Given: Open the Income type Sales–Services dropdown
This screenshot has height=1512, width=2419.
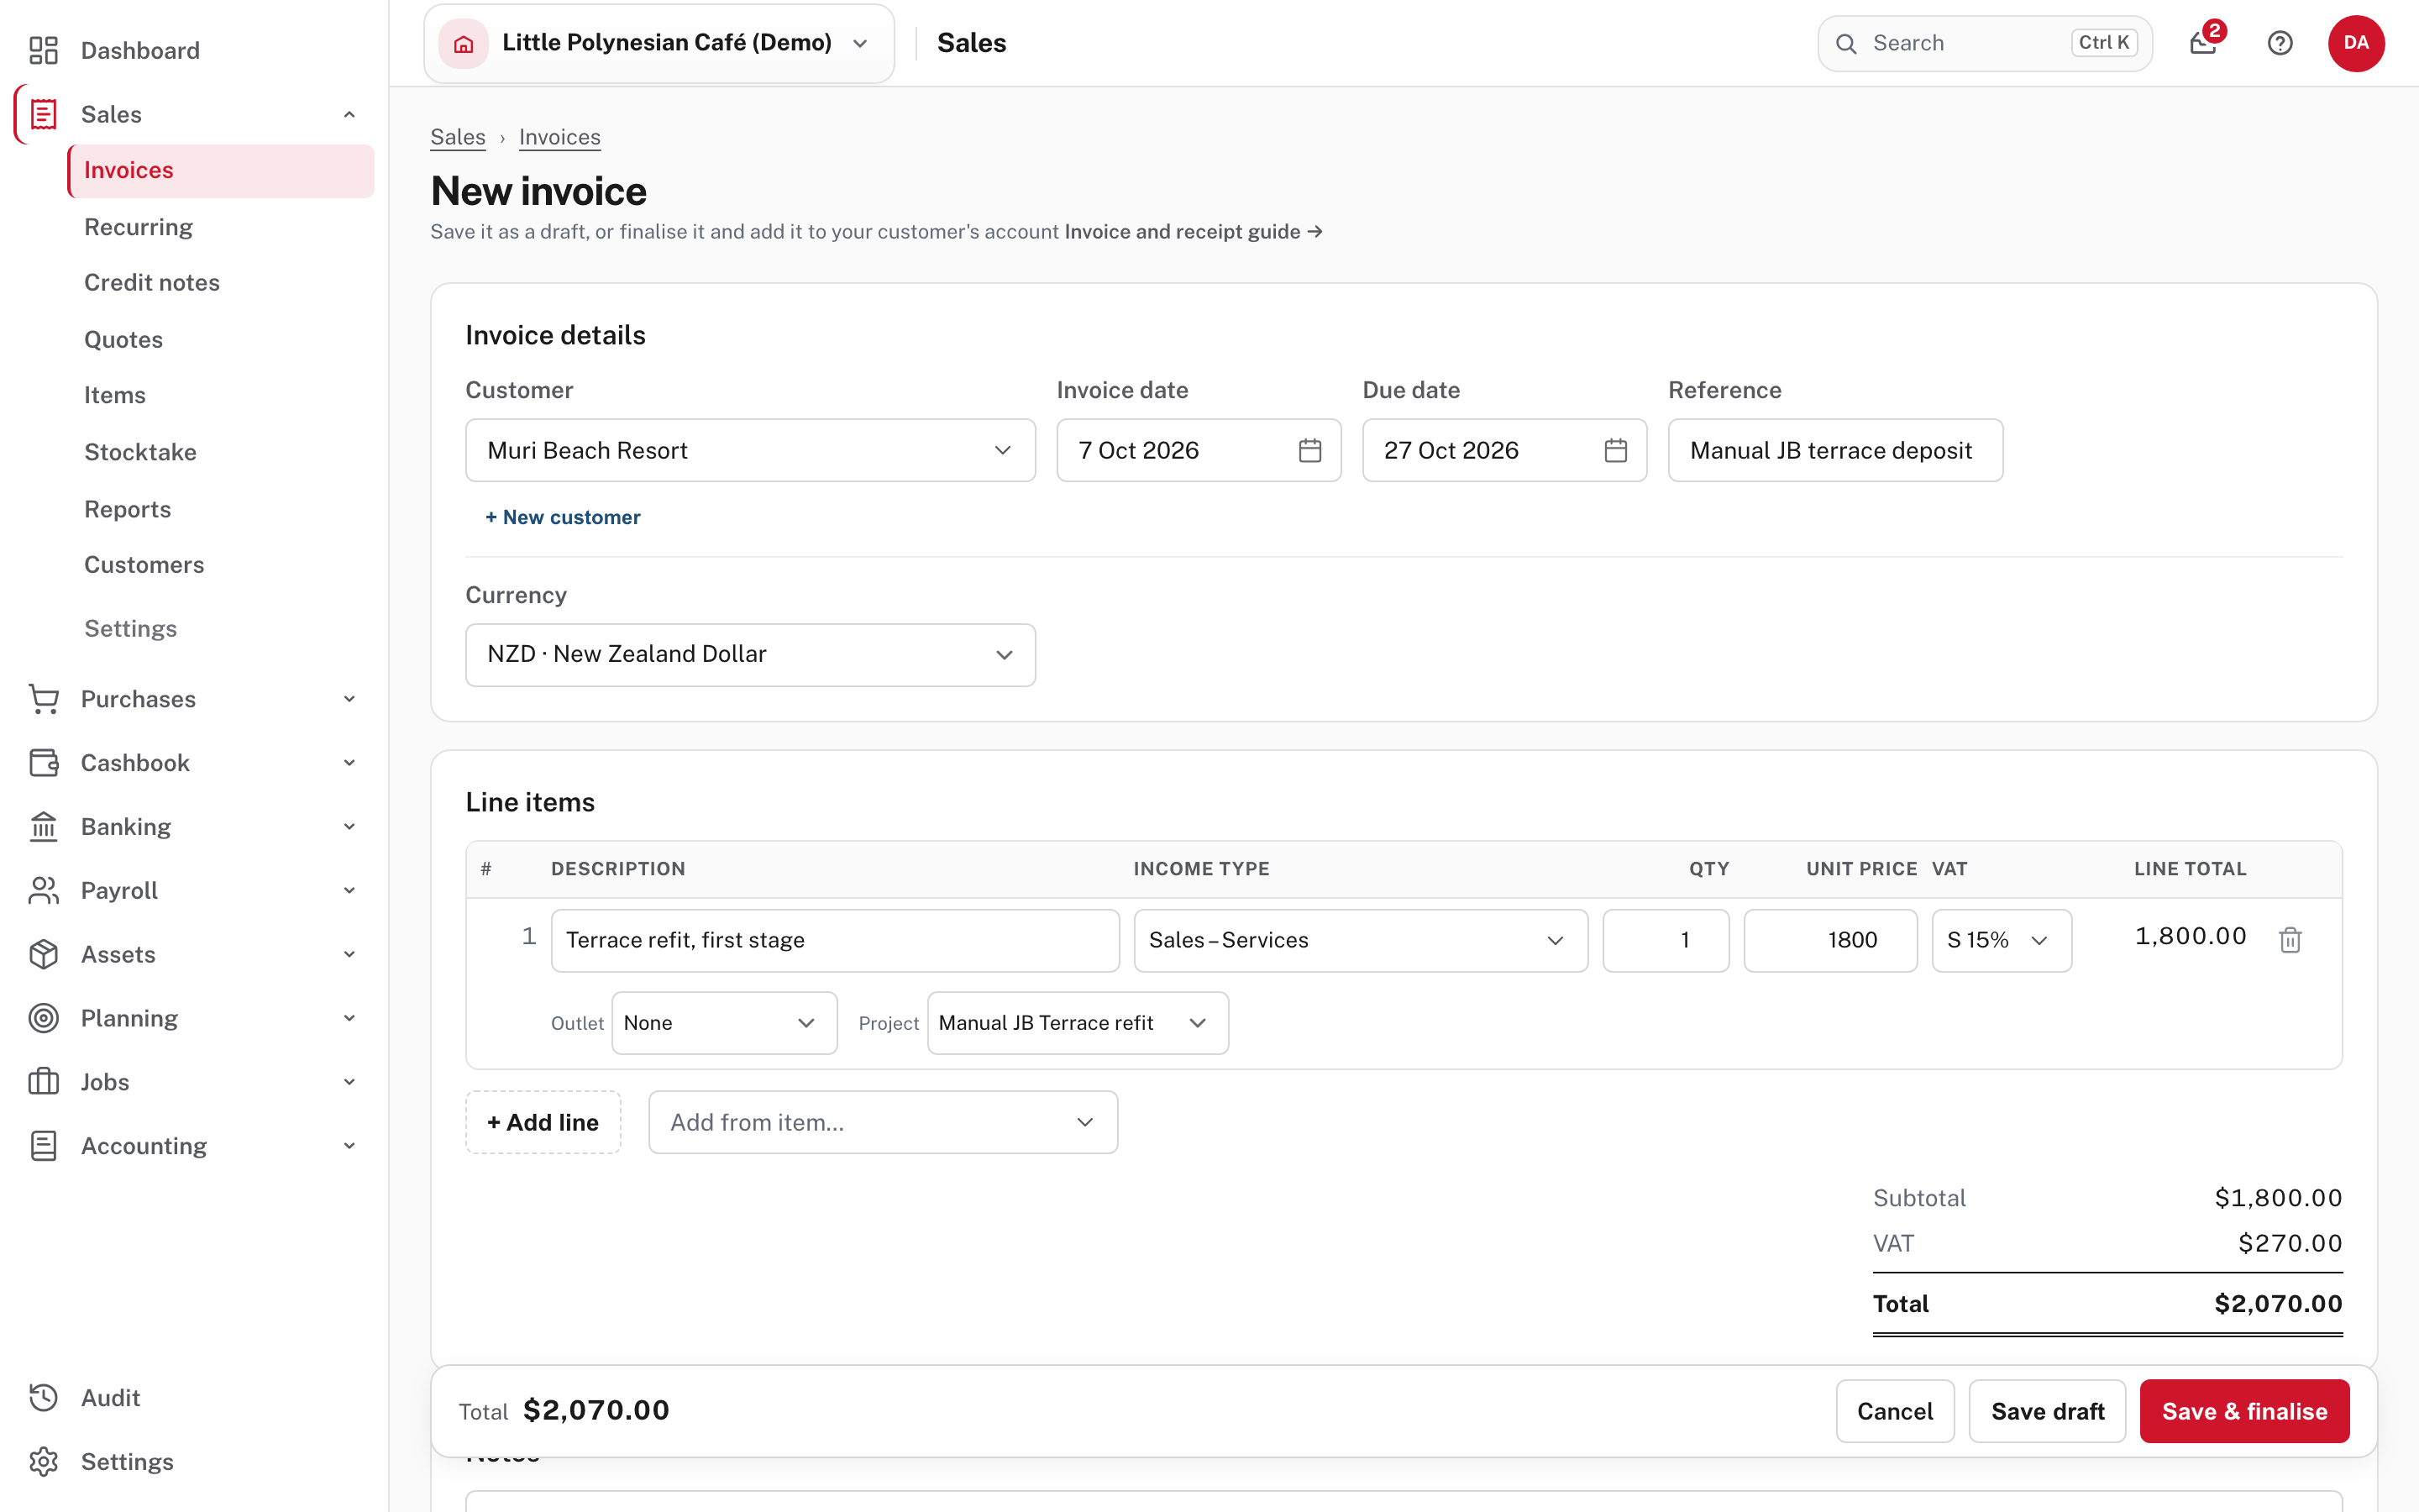Looking at the screenshot, I should click(1361, 940).
